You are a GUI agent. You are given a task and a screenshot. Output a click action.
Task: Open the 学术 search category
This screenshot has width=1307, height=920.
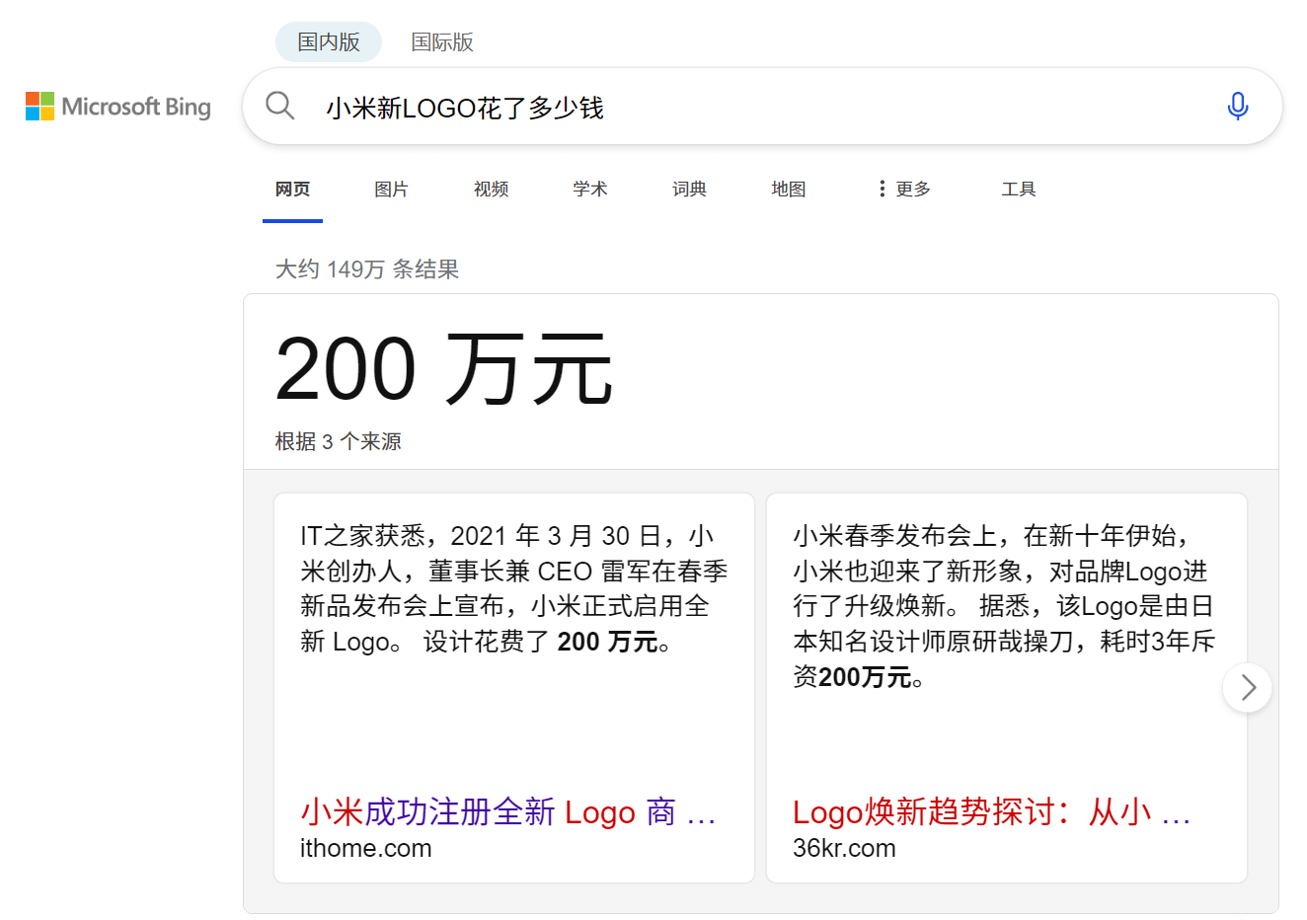589,189
